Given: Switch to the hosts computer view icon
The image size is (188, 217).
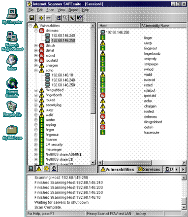Looking at the screenshot, I should (x=31, y=169).
